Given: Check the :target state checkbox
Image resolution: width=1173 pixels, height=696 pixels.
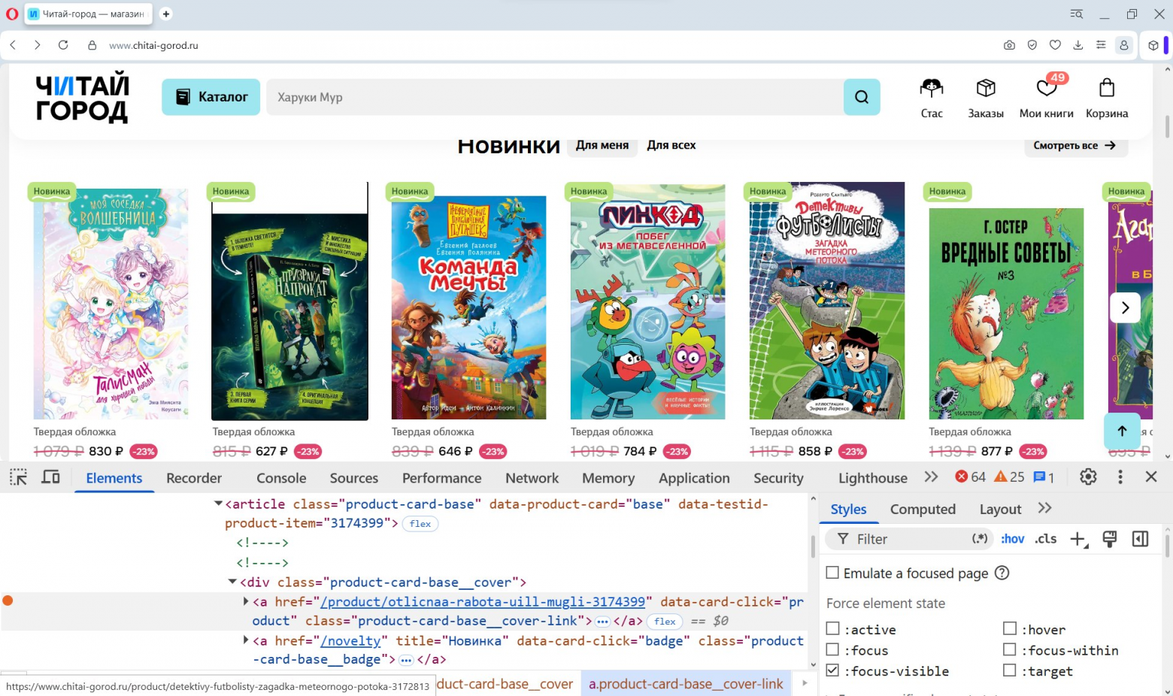Looking at the screenshot, I should point(1010,670).
